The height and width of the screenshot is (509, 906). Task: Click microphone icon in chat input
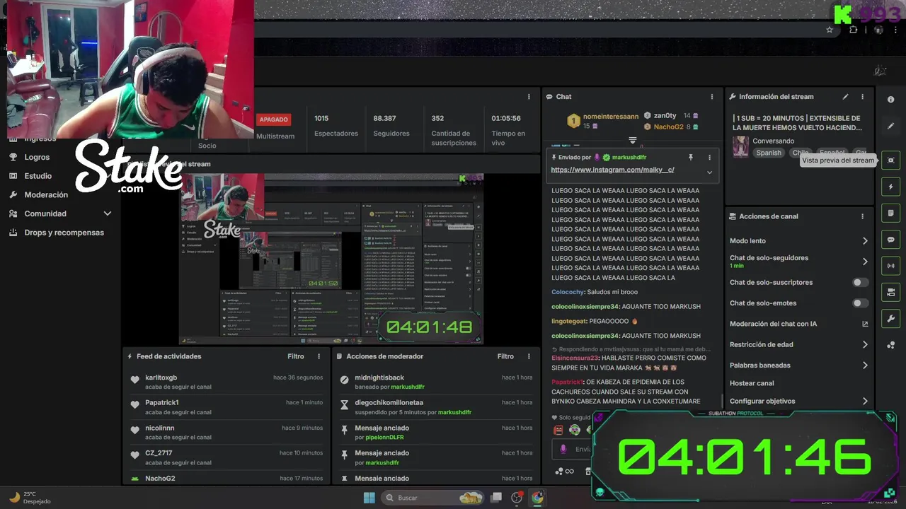coord(563,449)
